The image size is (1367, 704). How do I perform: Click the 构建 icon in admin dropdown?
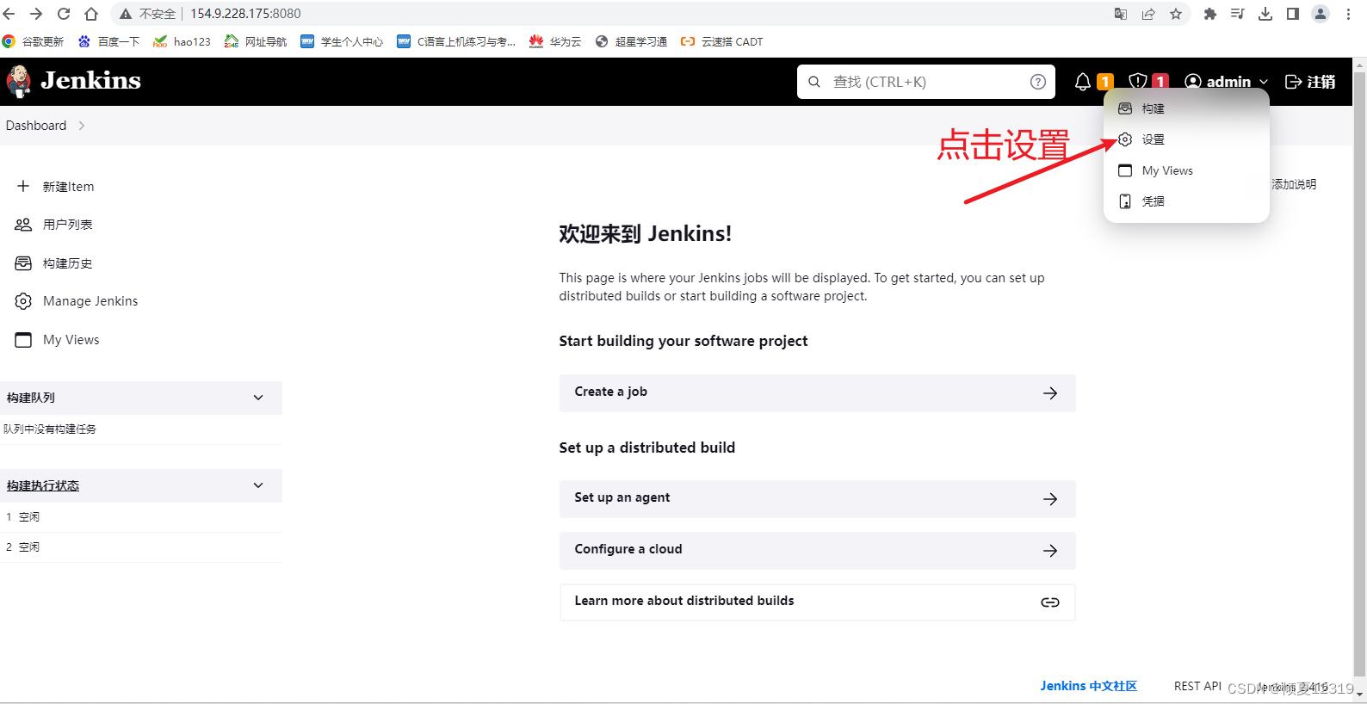click(1125, 108)
